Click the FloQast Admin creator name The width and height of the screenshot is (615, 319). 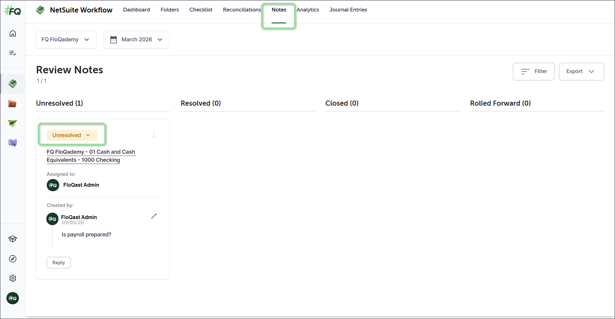pos(79,217)
